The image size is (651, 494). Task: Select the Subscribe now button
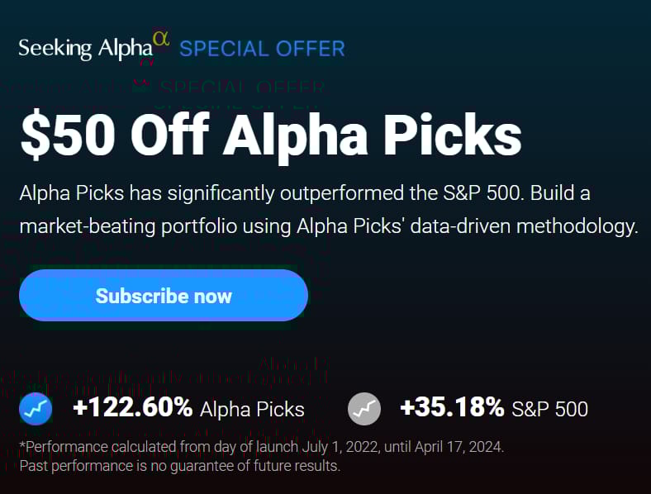164,295
